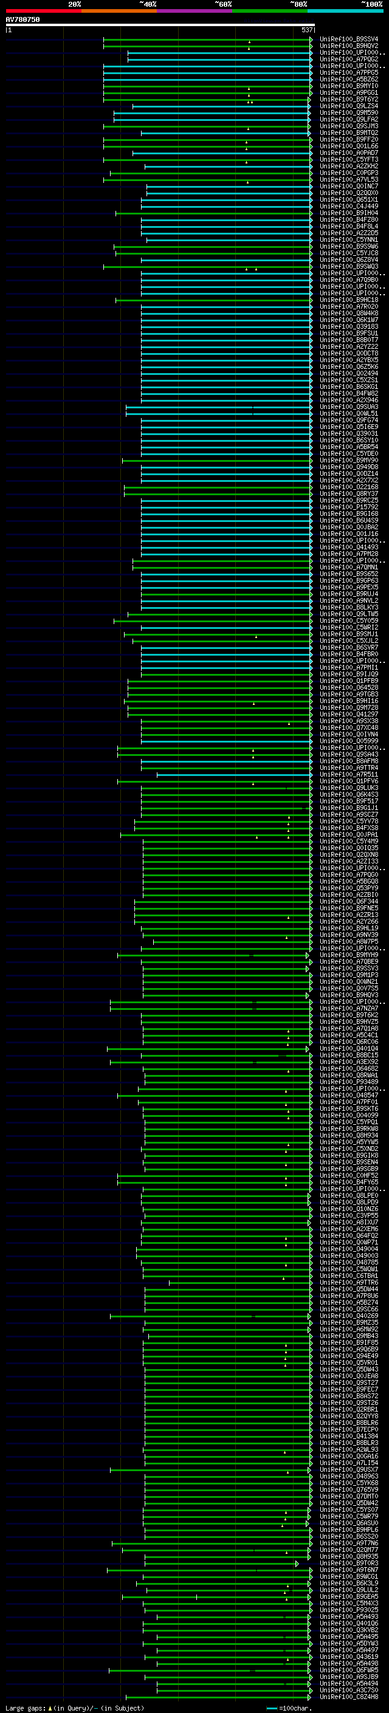Select hit label UniRef100_C5YFT3
This screenshot has width=389, height=1713.
coord(349,160)
